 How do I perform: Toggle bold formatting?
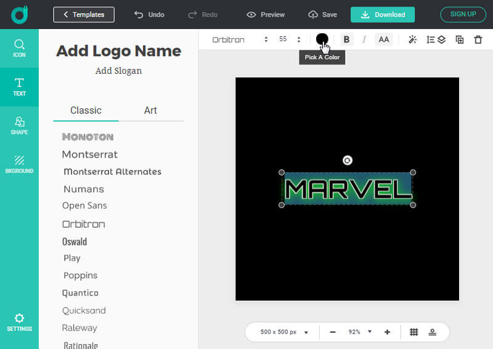click(346, 39)
